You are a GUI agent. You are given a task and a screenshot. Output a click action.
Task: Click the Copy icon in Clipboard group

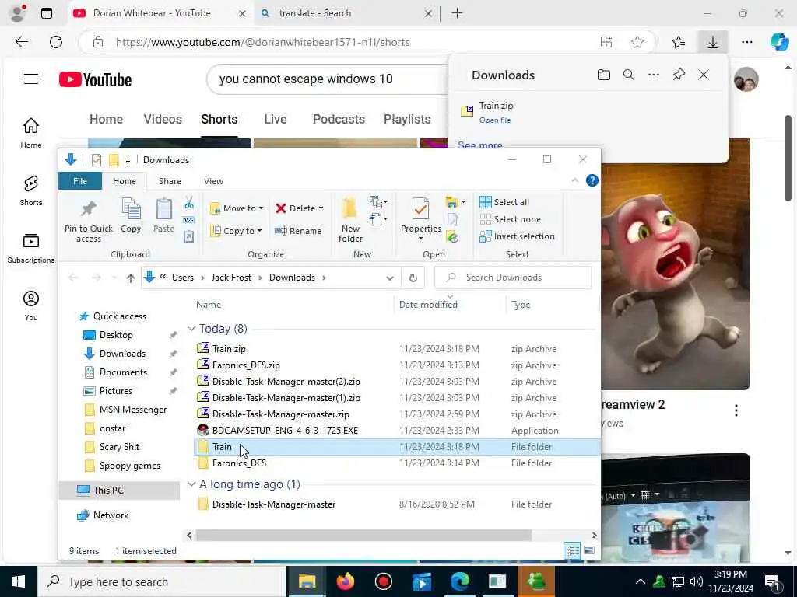pyautogui.click(x=131, y=208)
